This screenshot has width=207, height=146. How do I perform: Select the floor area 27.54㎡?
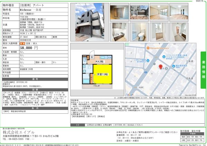tap(24, 37)
